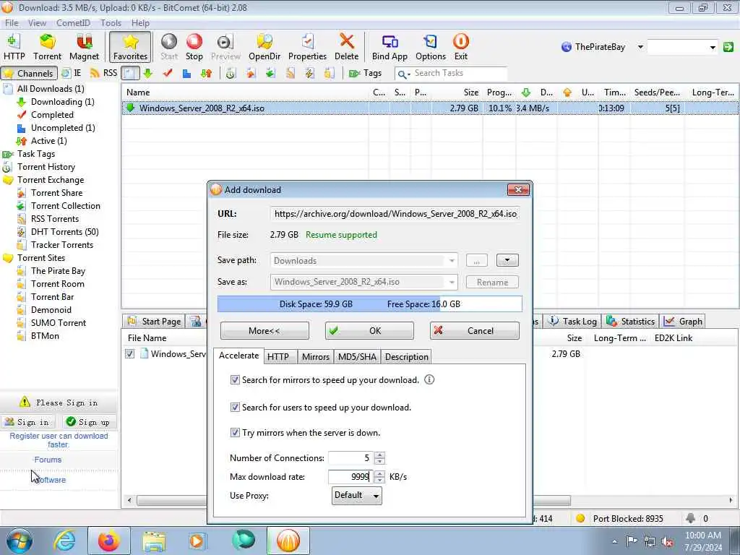This screenshot has width=740, height=555.
Task: Decrease Max download rate with down arrow
Action: coord(379,480)
